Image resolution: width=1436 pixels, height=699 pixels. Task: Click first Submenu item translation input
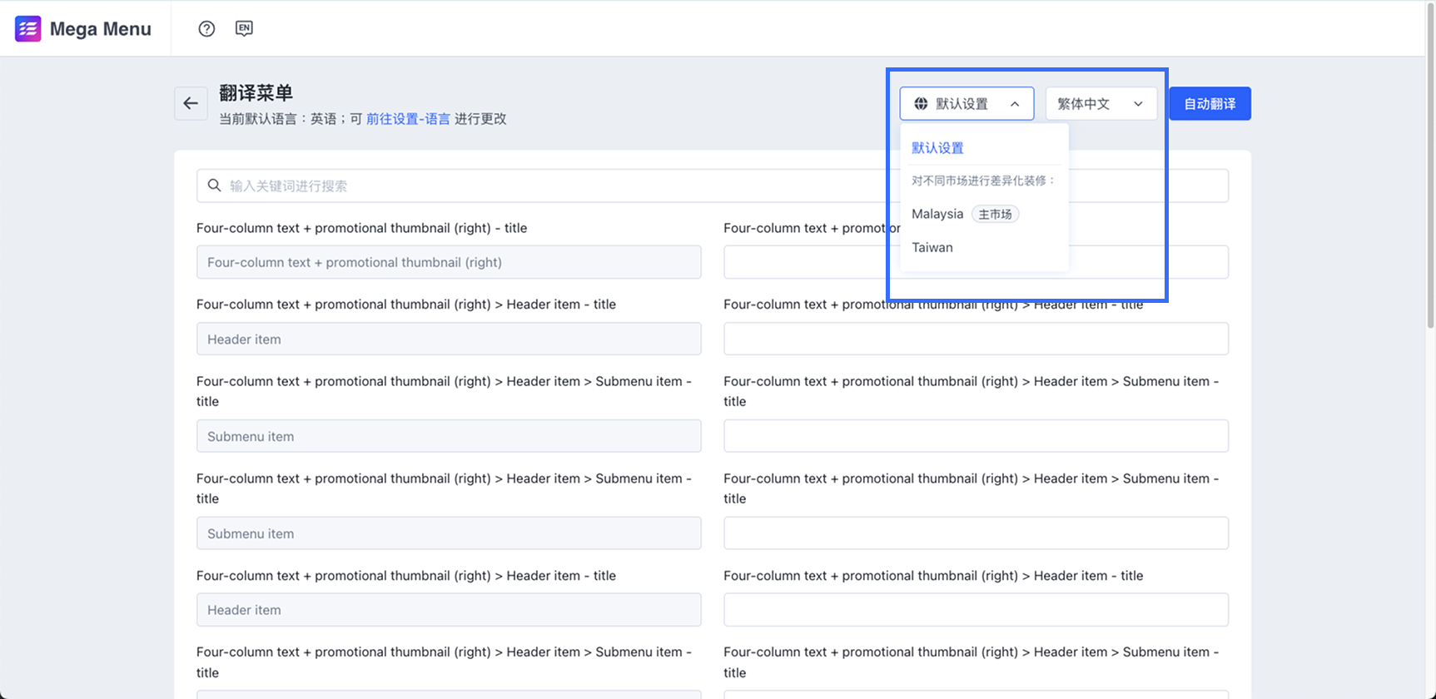976,436
